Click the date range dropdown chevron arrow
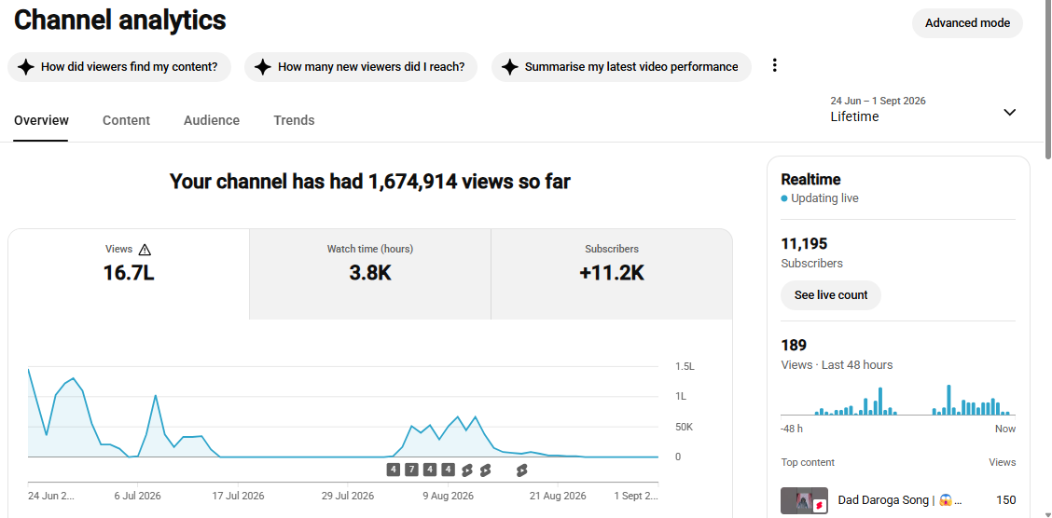This screenshot has height=518, width=1052. point(1010,112)
